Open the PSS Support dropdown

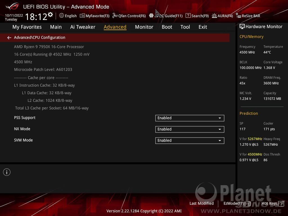(x=190, y=118)
